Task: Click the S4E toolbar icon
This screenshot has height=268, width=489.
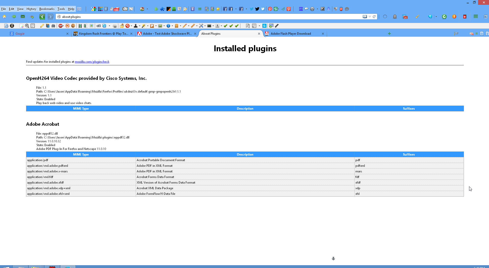Action: point(301,9)
